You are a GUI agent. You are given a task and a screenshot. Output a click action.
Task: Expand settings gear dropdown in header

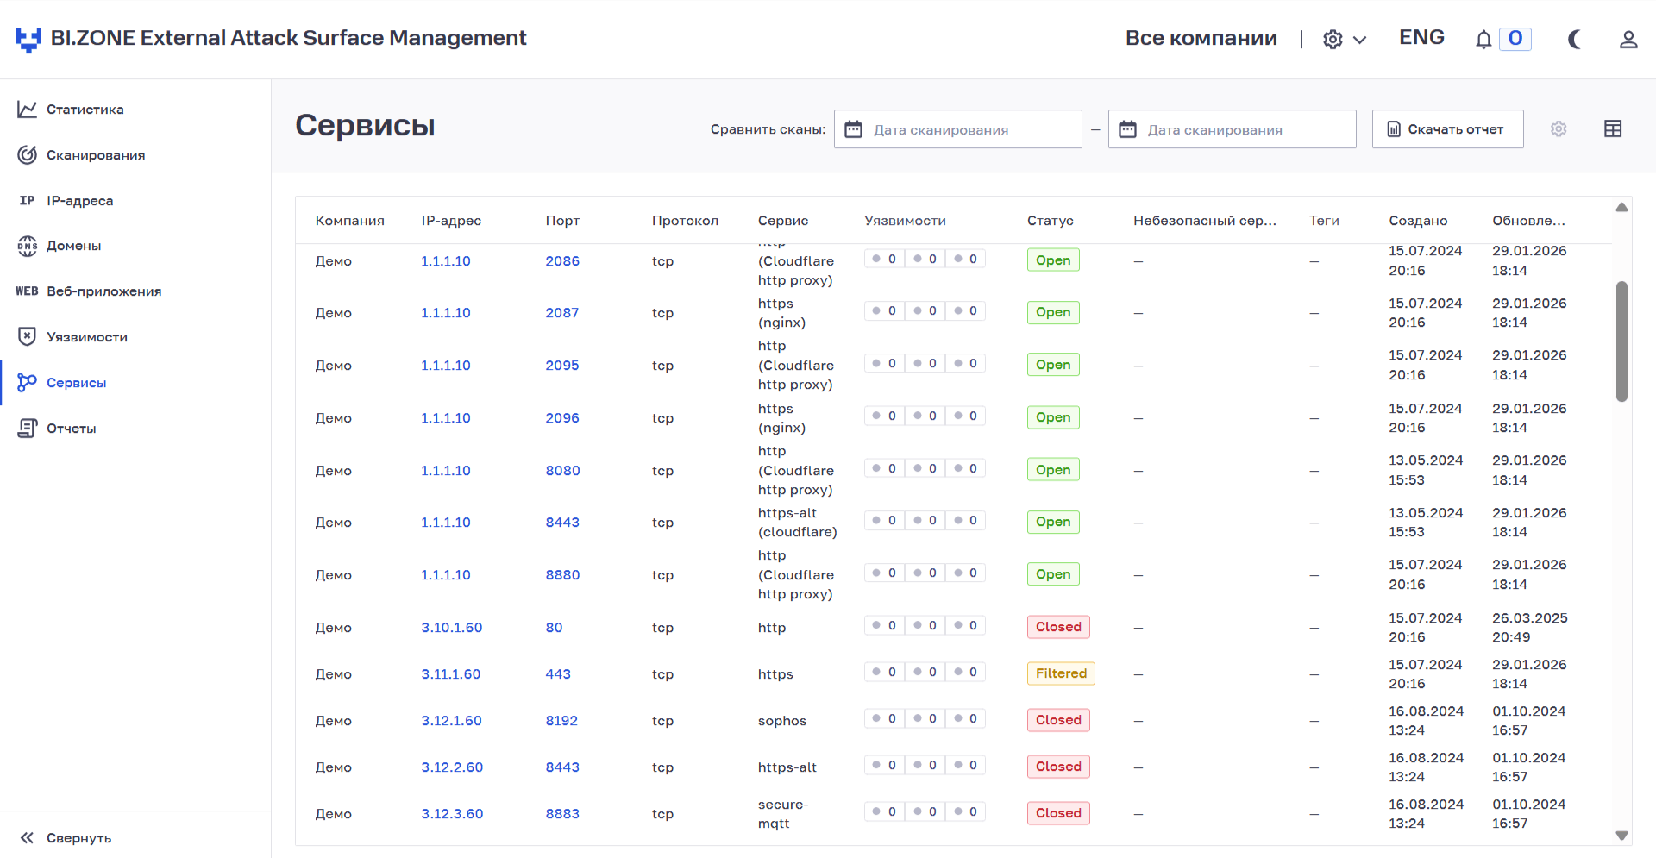pos(1344,40)
